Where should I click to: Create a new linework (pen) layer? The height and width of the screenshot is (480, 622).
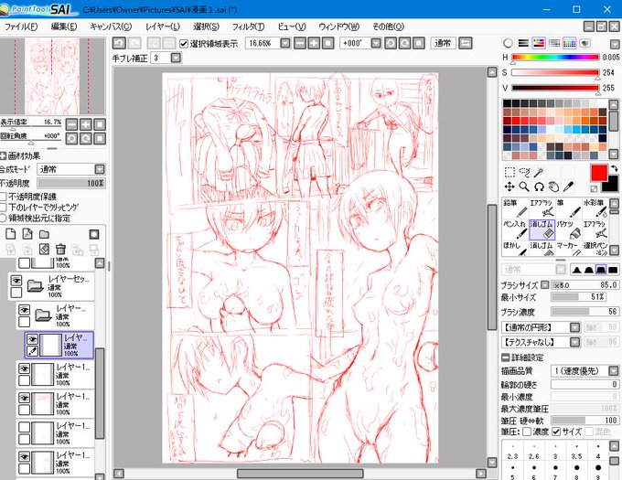[x=27, y=234]
